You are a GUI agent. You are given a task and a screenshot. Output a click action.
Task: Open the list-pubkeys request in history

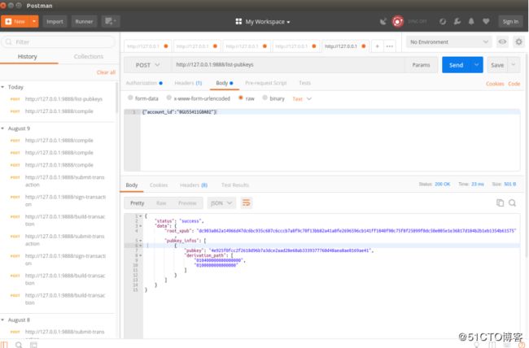click(63, 99)
